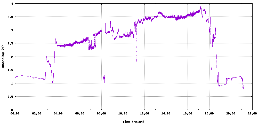The image size is (258, 124).
Task: Select the 1.5 intensity tick label
Action: [x=10, y=70]
